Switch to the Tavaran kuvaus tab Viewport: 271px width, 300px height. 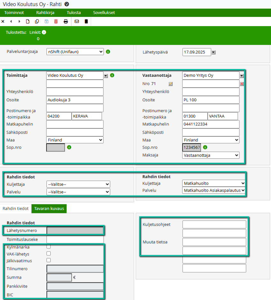[x=49, y=209]
